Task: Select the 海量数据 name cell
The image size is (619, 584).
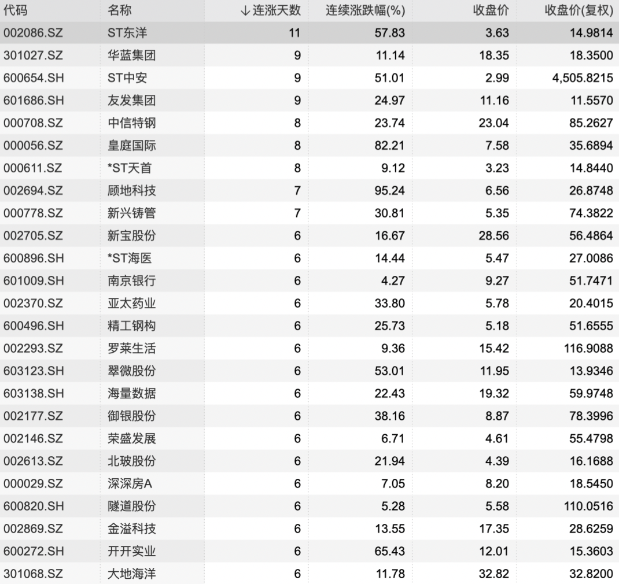Action: 131,393
